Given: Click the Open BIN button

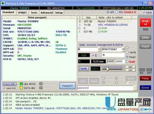Looking at the screenshot, I should coord(10,84).
